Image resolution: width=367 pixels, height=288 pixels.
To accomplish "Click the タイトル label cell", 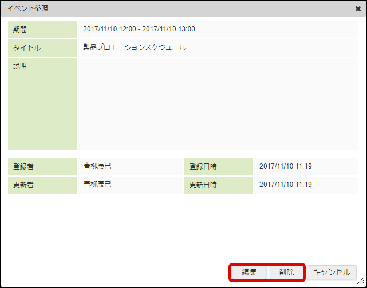I will pyautogui.click(x=42, y=48).
